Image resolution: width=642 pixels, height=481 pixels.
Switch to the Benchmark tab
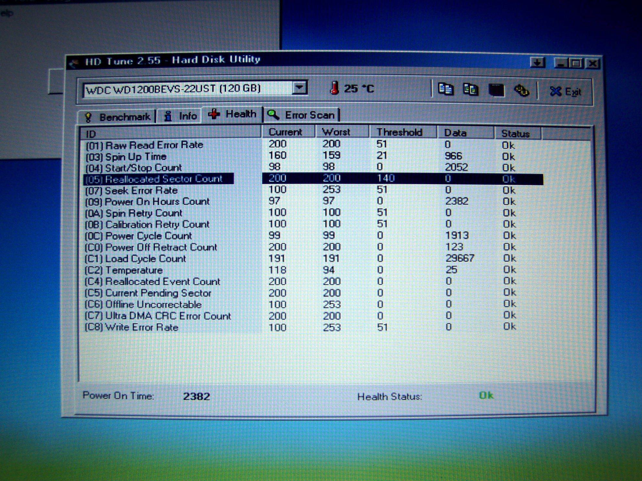117,117
